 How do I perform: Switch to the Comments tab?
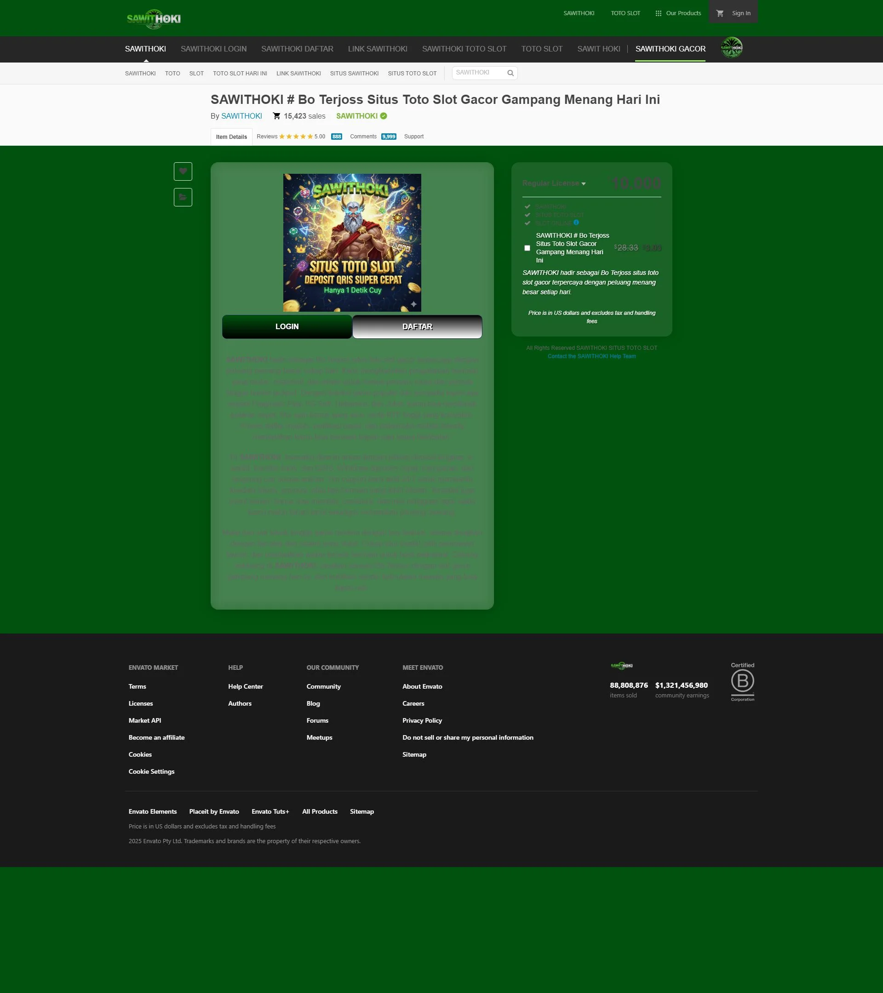click(x=363, y=137)
